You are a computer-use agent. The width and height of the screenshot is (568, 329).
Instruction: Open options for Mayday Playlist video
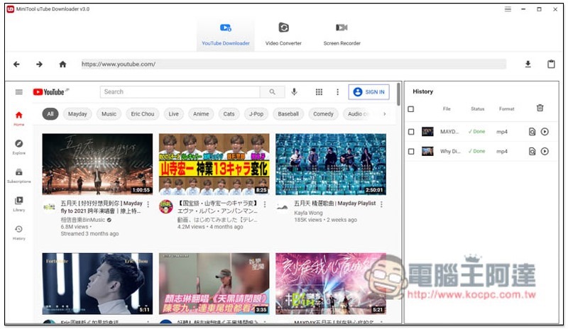pyautogui.click(x=381, y=204)
